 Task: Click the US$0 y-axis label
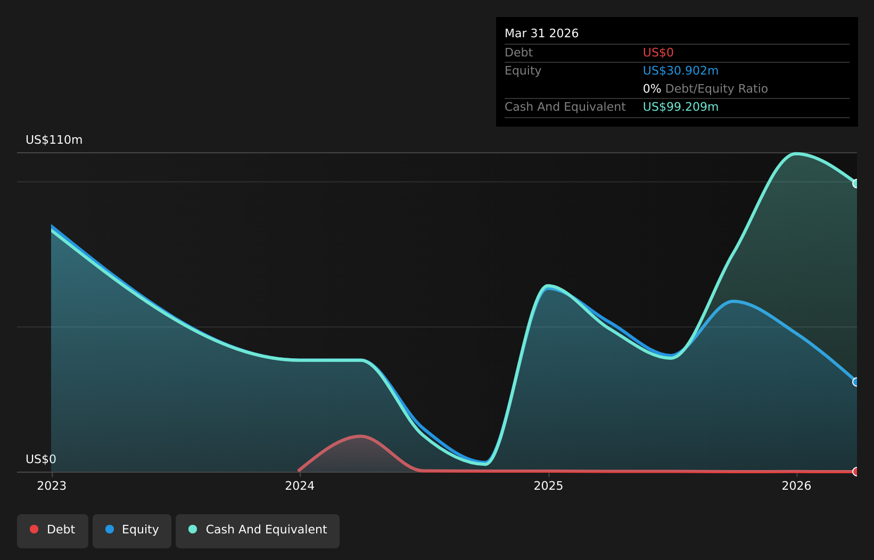(41, 459)
